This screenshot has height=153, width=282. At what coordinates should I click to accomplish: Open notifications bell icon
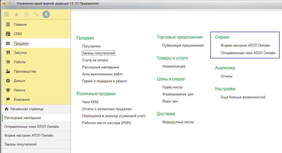[46, 14]
